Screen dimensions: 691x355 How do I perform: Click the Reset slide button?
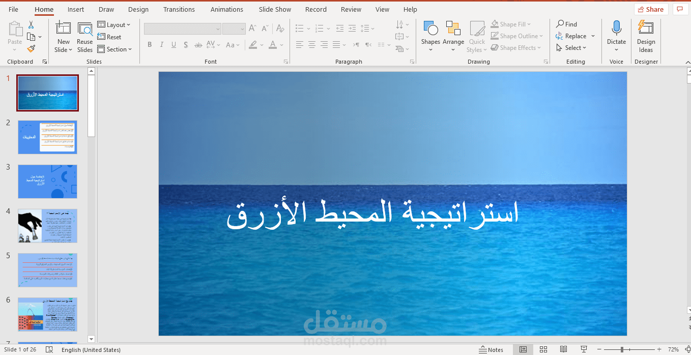point(109,37)
